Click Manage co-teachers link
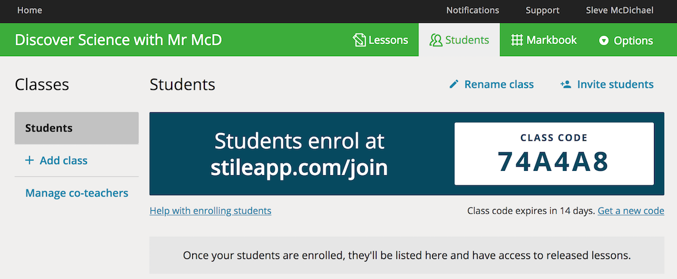This screenshot has height=279, width=677. click(77, 193)
